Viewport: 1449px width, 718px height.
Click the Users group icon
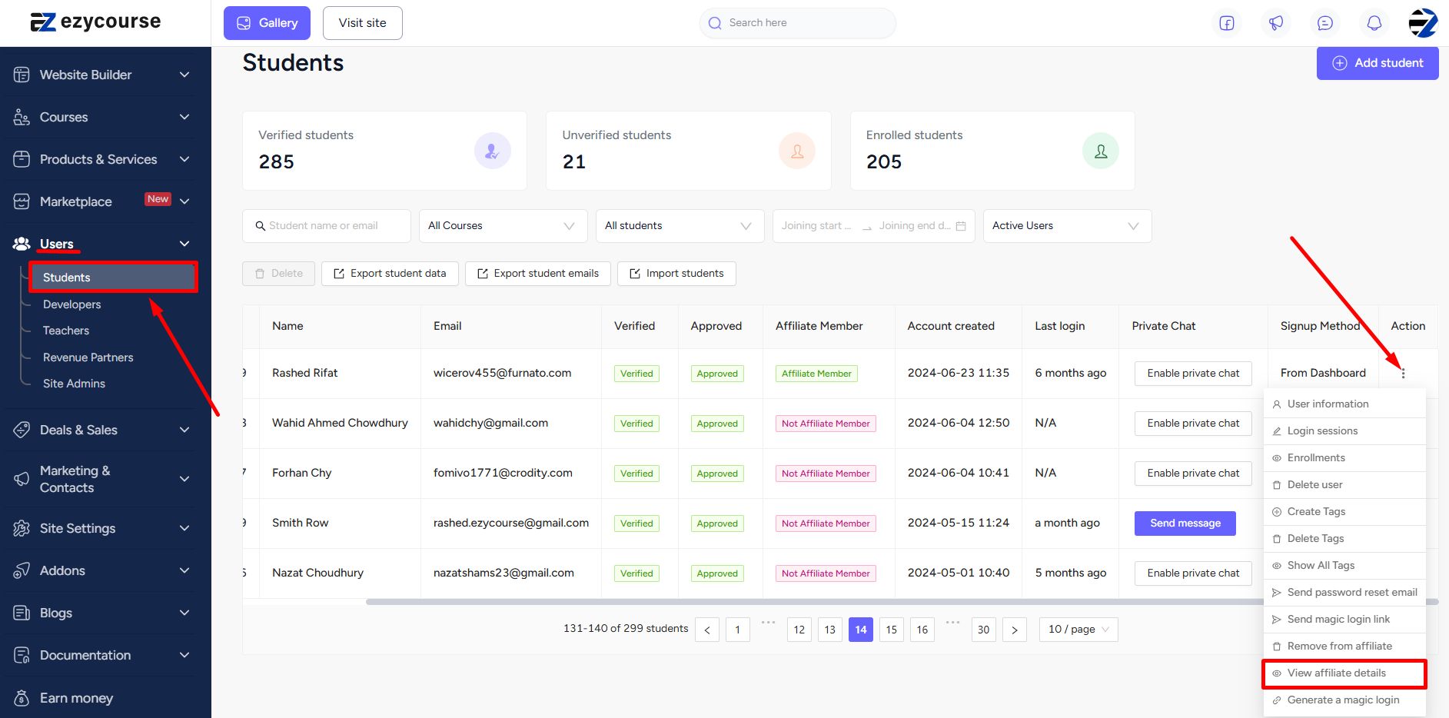point(22,244)
